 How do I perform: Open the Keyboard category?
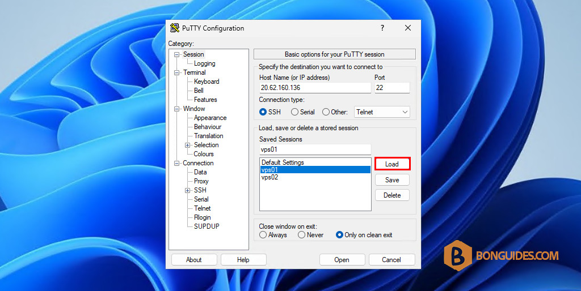click(207, 82)
